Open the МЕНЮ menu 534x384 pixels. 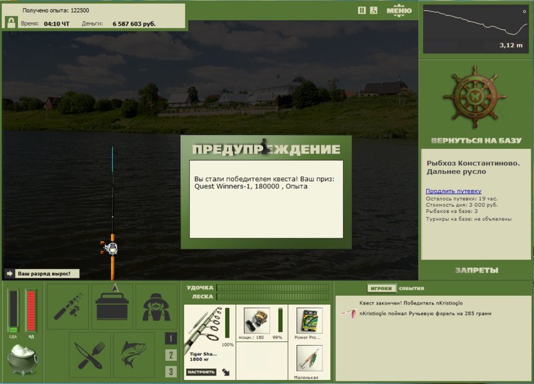398,11
